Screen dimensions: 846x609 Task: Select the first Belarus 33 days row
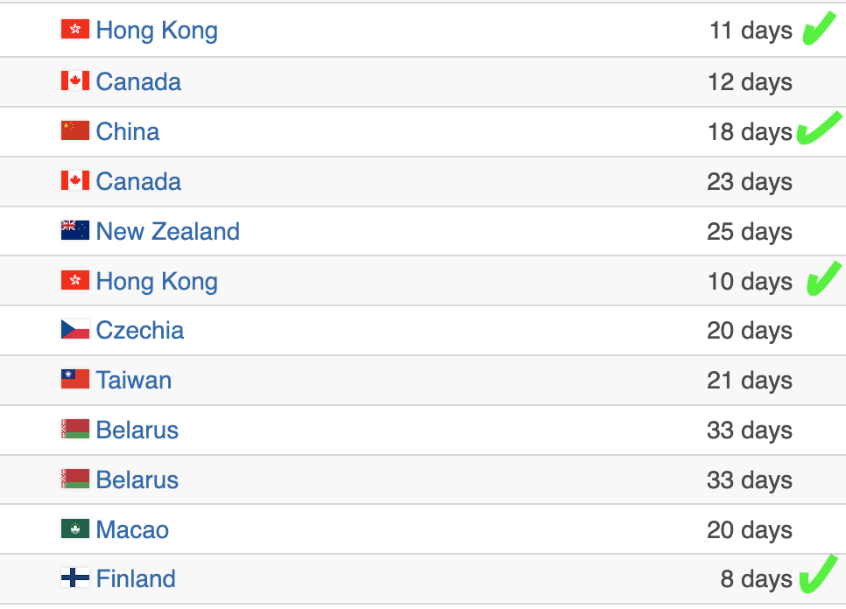tap(423, 430)
